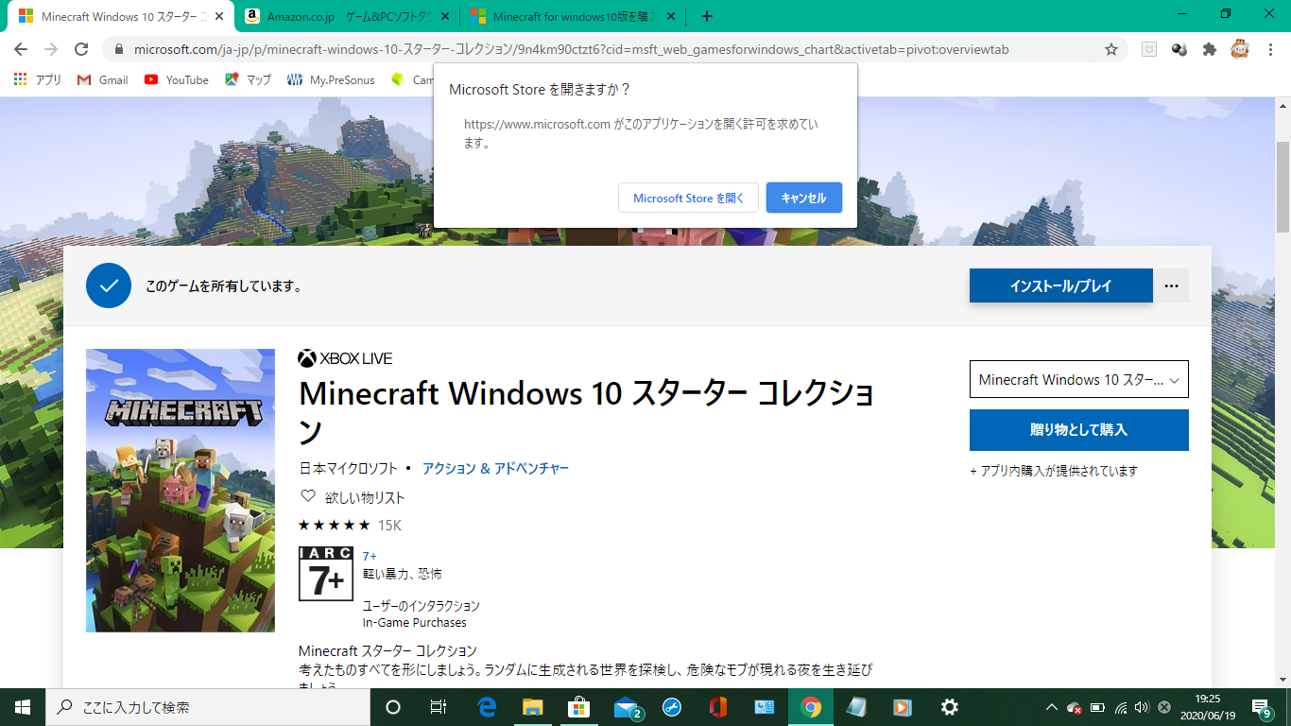Open the YouTube bookmark

coord(177,80)
